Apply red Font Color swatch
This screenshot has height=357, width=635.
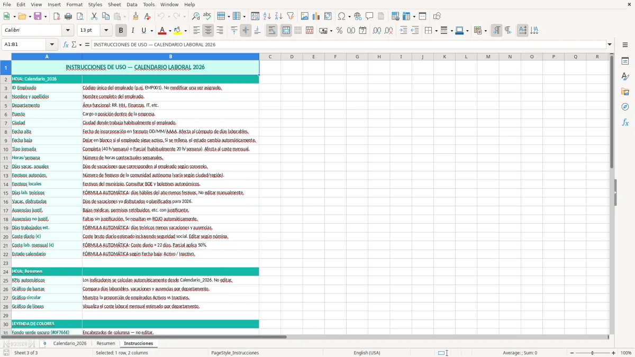point(162,31)
